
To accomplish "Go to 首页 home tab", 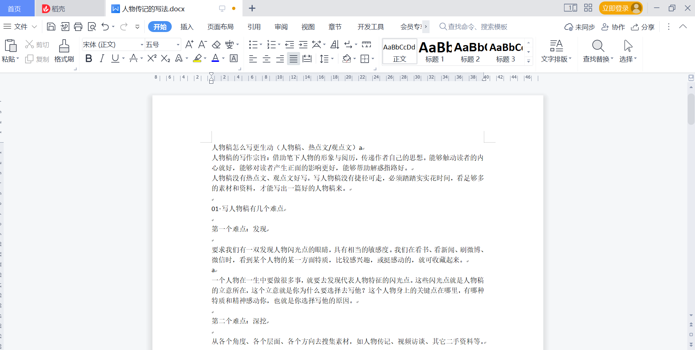I will pos(17,8).
